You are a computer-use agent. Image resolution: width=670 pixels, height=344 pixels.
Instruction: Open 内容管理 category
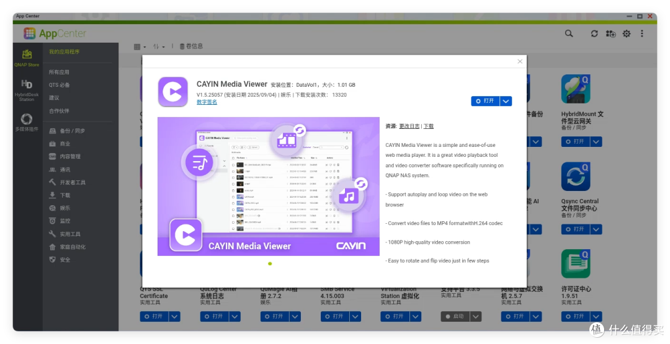[65, 157]
